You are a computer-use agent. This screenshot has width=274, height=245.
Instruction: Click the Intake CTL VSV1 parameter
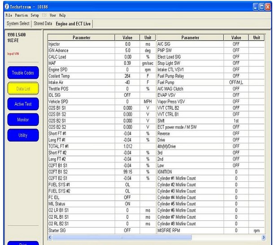point(170,69)
